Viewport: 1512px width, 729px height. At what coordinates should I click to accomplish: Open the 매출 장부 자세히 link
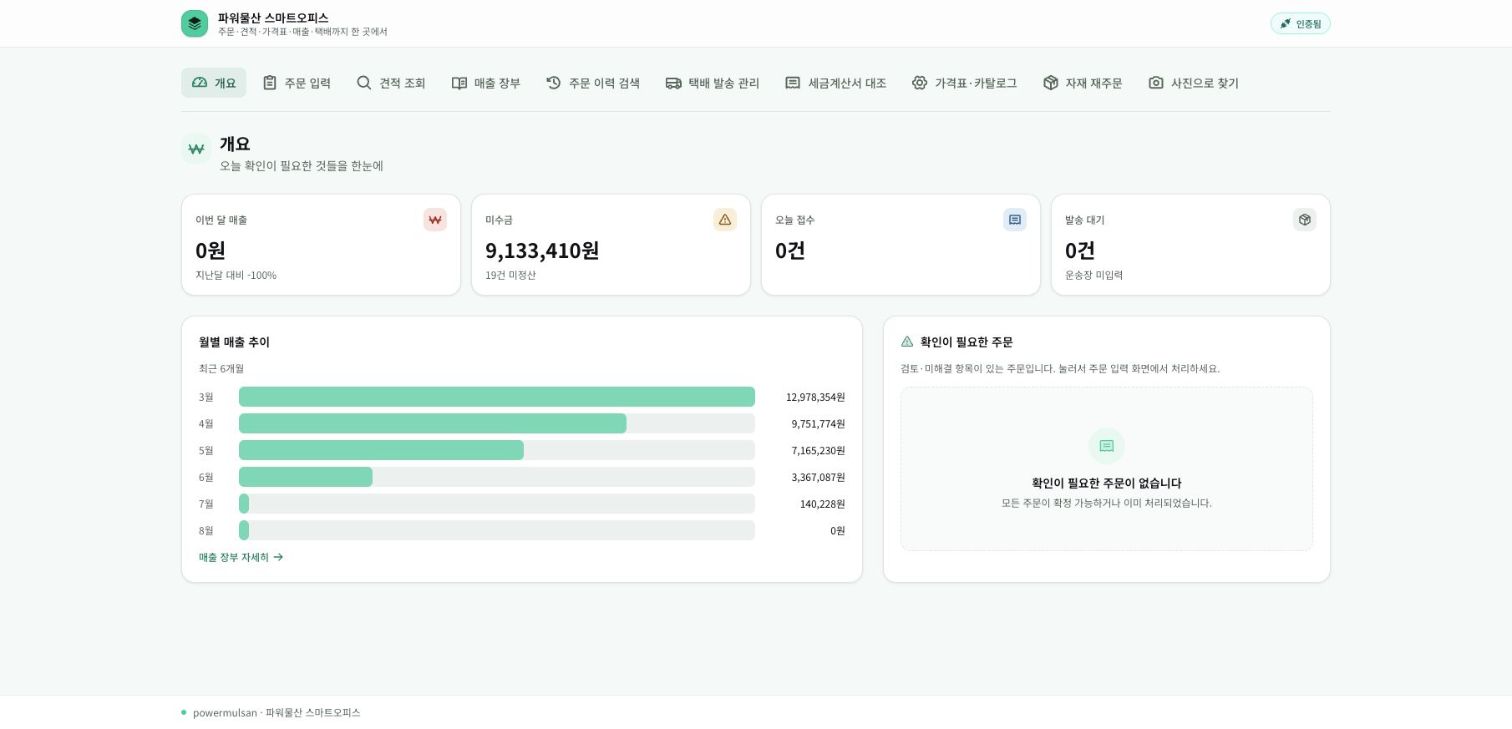[x=241, y=557]
